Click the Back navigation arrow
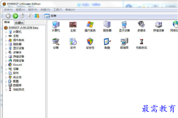Image resolution: width=178 pixels, height=118 pixels. pos(8,16)
